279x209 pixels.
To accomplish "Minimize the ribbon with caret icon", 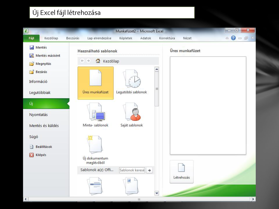I will coord(227,38).
